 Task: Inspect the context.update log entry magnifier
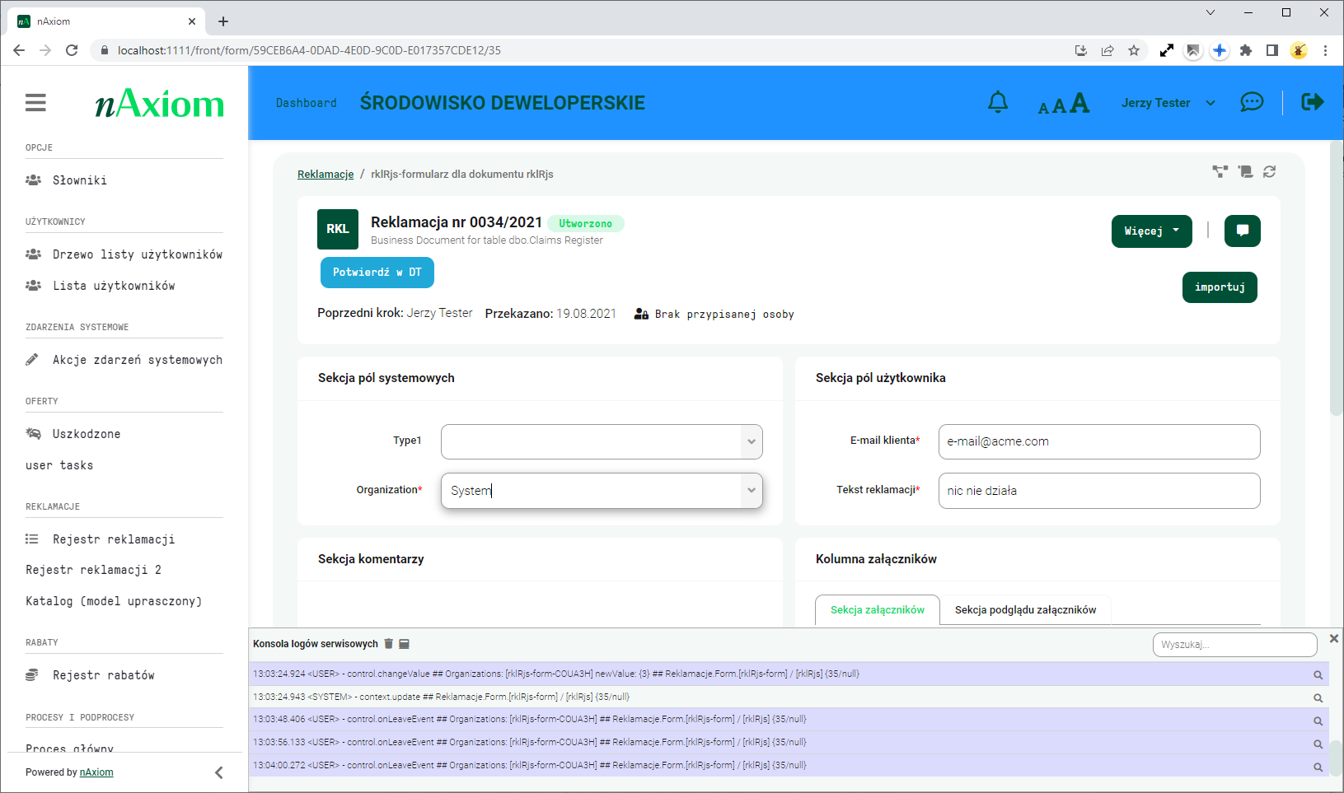point(1318,697)
